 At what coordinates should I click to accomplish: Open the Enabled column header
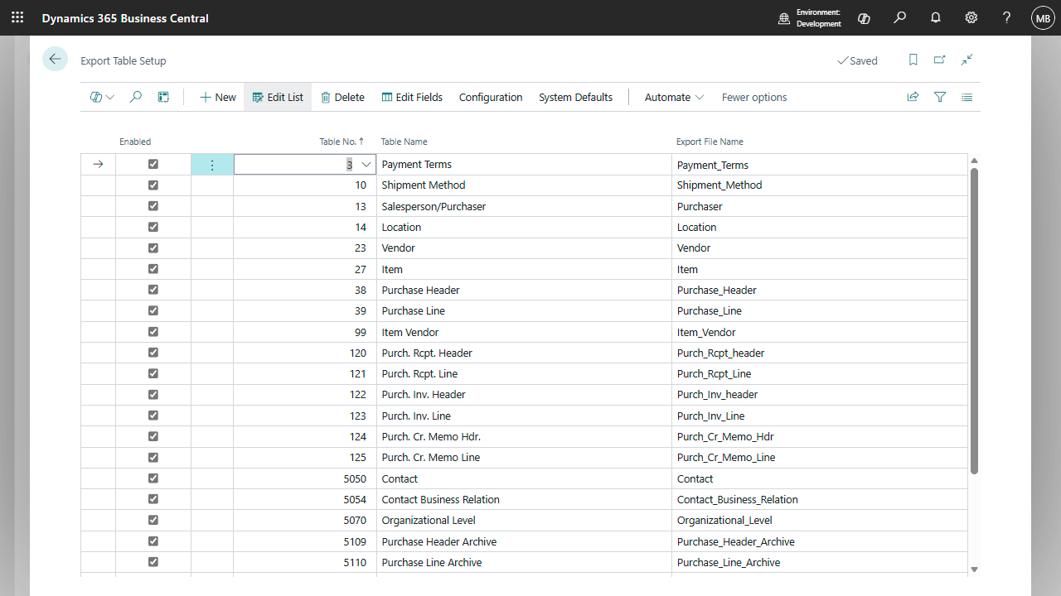tap(135, 142)
